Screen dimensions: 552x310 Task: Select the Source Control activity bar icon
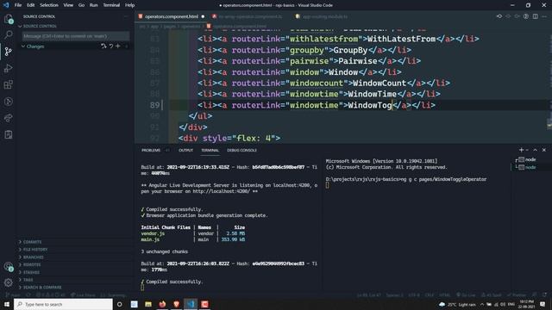click(x=8, y=52)
